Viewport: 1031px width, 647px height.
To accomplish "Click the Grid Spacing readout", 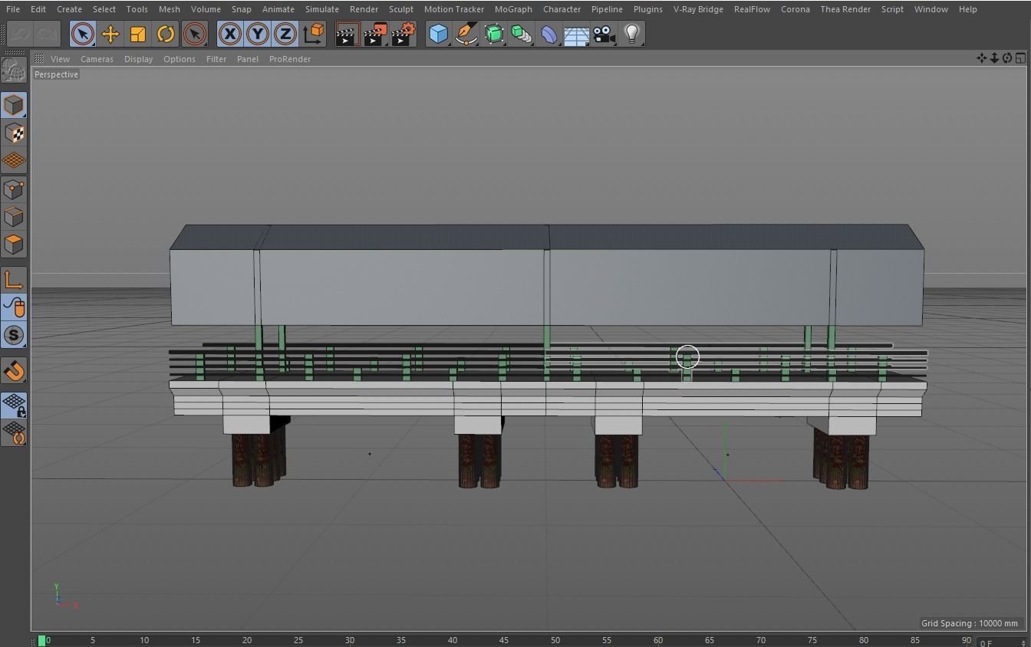I will tap(970, 623).
